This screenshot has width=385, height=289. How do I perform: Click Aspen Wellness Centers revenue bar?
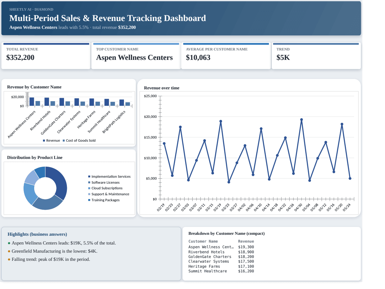(32, 102)
